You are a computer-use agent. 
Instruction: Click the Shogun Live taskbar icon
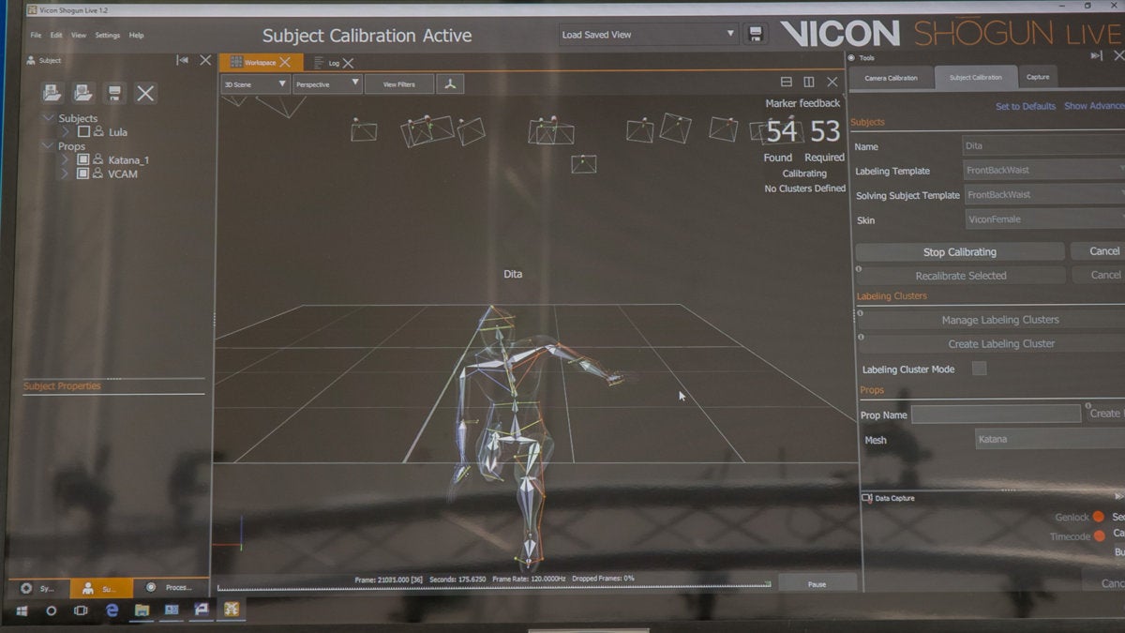(231, 609)
